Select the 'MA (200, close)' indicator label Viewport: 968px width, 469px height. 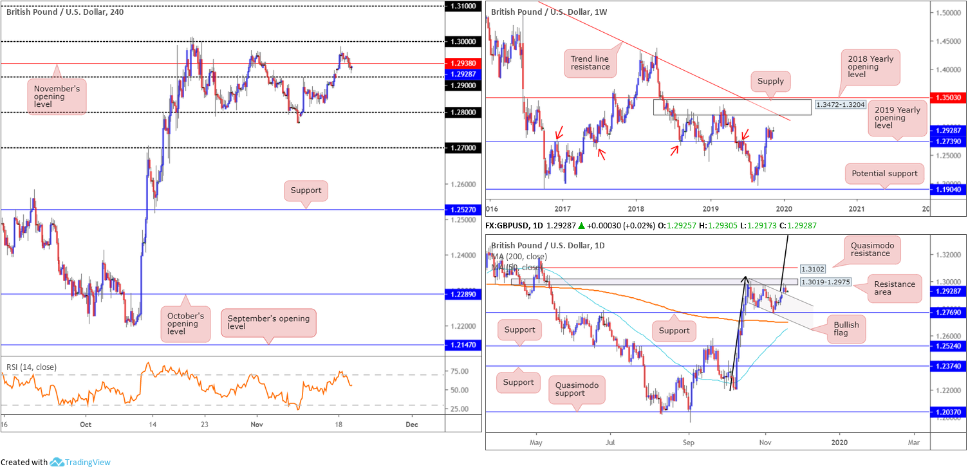click(519, 256)
